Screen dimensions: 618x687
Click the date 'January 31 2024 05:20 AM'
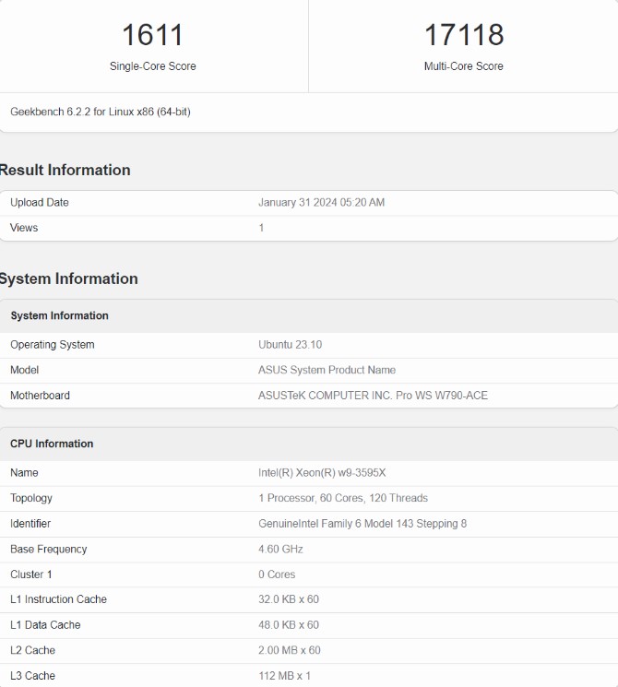321,203
